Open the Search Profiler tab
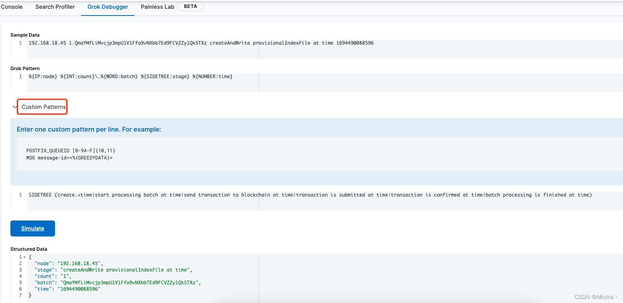Viewport: 623px width, 303px height. (55, 7)
